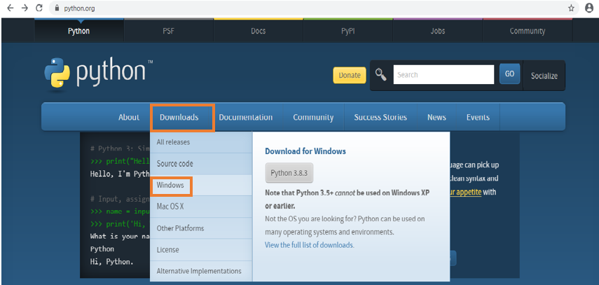Open the Success Stories menu
599x285 pixels.
tap(380, 117)
